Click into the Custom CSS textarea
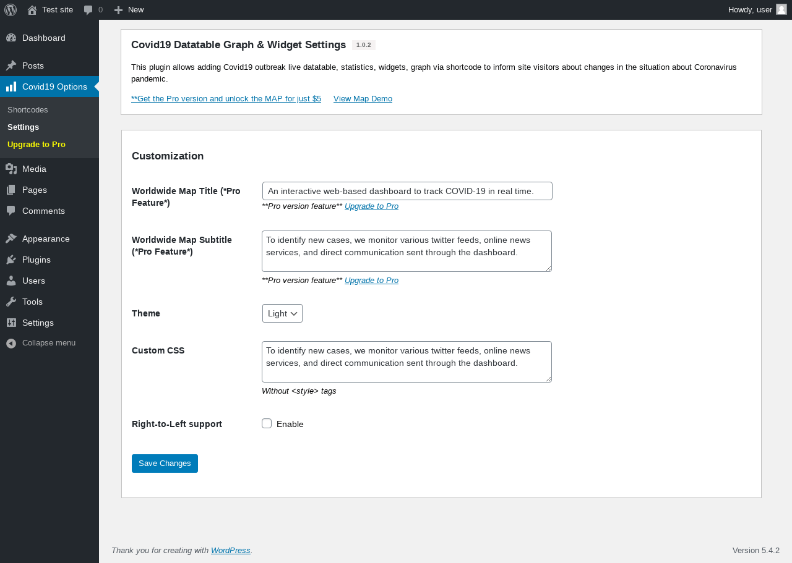This screenshot has width=792, height=563. coord(407,362)
